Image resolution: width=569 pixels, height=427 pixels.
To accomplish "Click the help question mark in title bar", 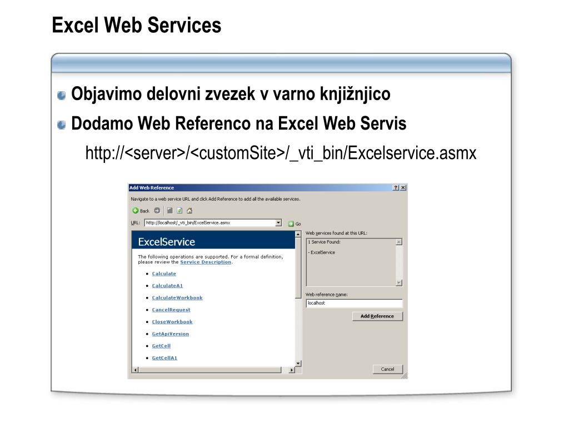I will pos(396,188).
